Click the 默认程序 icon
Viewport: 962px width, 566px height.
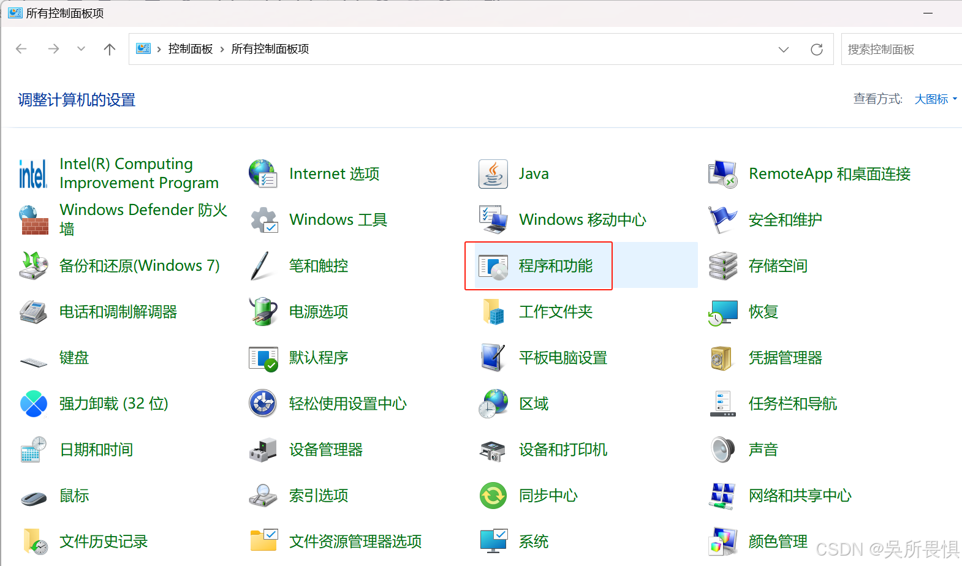(x=263, y=358)
